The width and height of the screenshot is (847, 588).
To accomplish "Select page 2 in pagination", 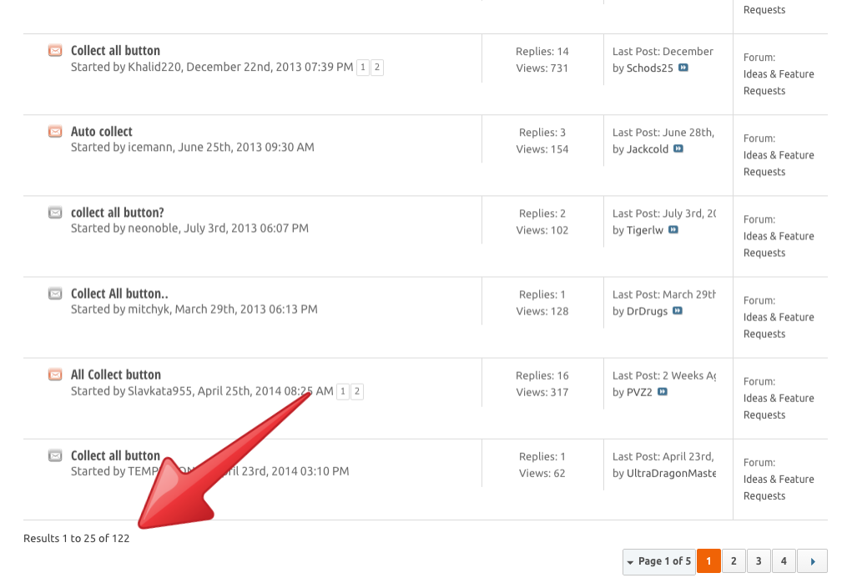I will pyautogui.click(x=734, y=561).
